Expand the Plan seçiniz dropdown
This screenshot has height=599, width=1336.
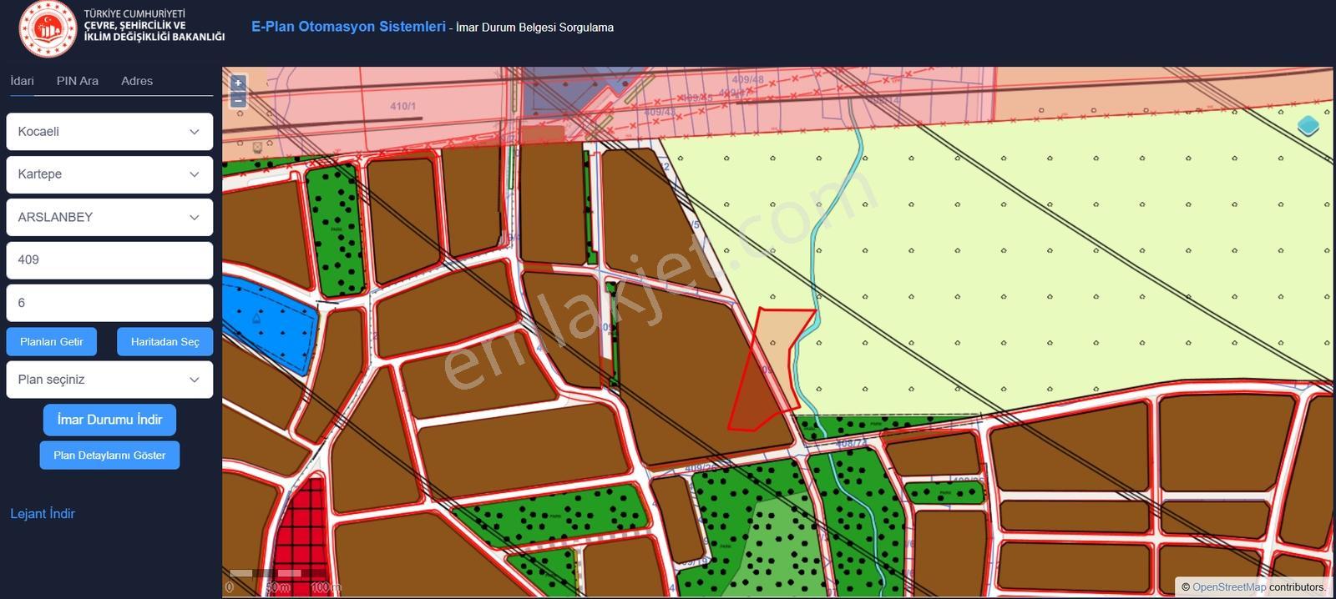(109, 380)
